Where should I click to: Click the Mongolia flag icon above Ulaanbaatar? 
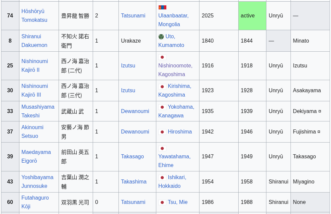pyautogui.click(x=162, y=7)
